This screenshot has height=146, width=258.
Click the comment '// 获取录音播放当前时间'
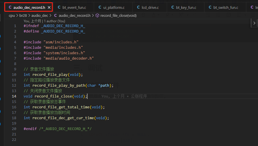click(x=47, y=113)
